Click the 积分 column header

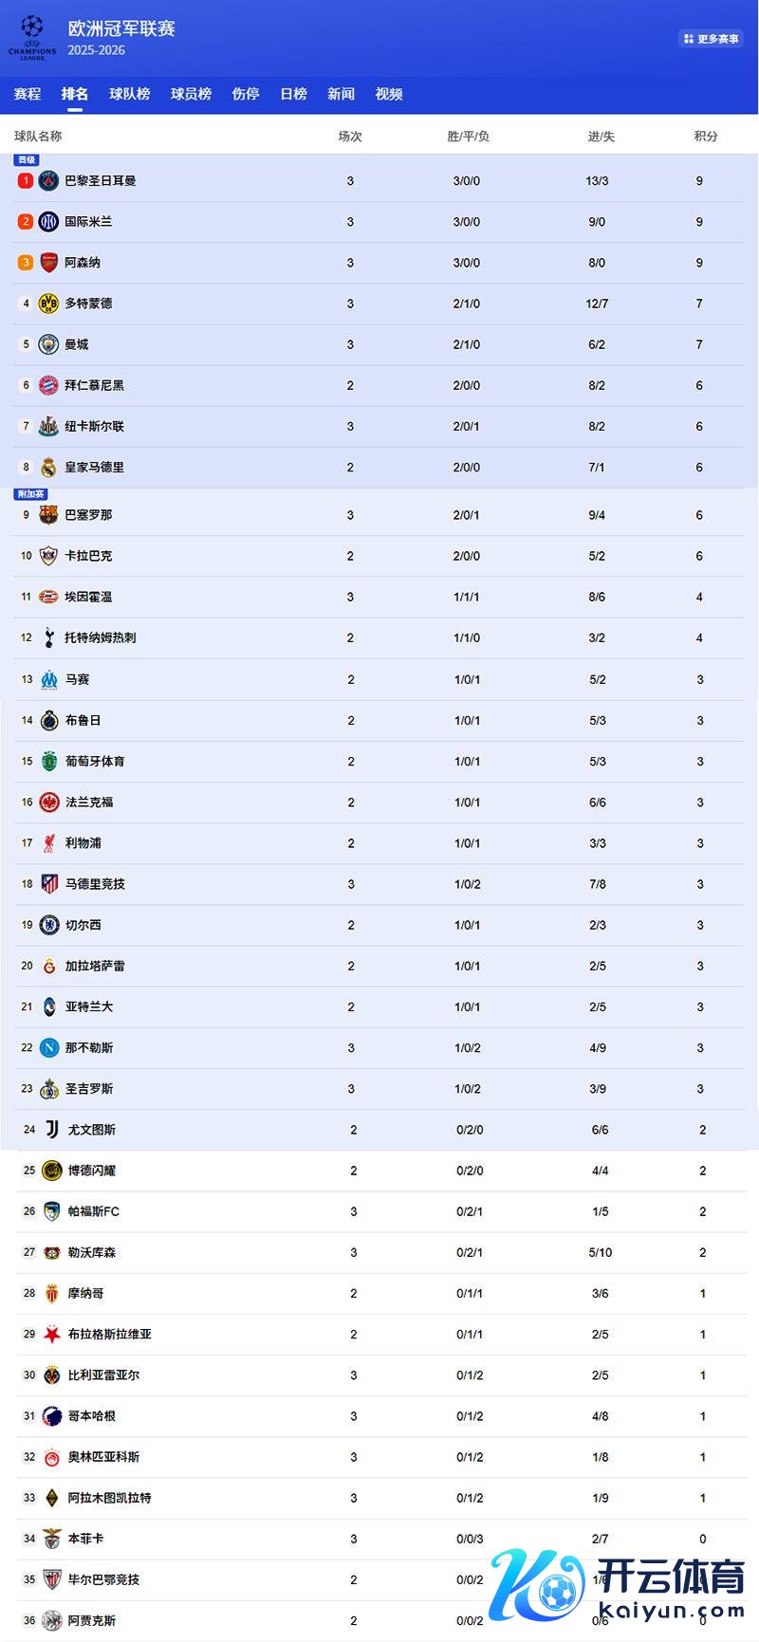pos(705,137)
